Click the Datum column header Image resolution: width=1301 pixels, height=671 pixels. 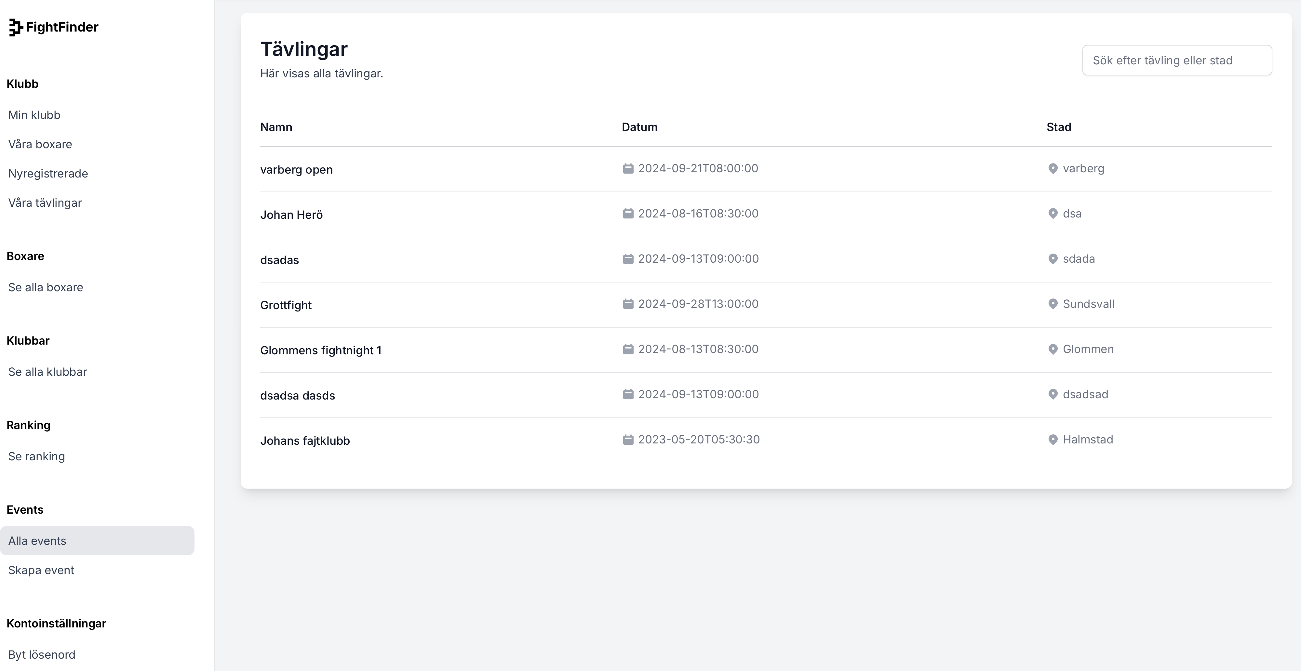point(639,127)
